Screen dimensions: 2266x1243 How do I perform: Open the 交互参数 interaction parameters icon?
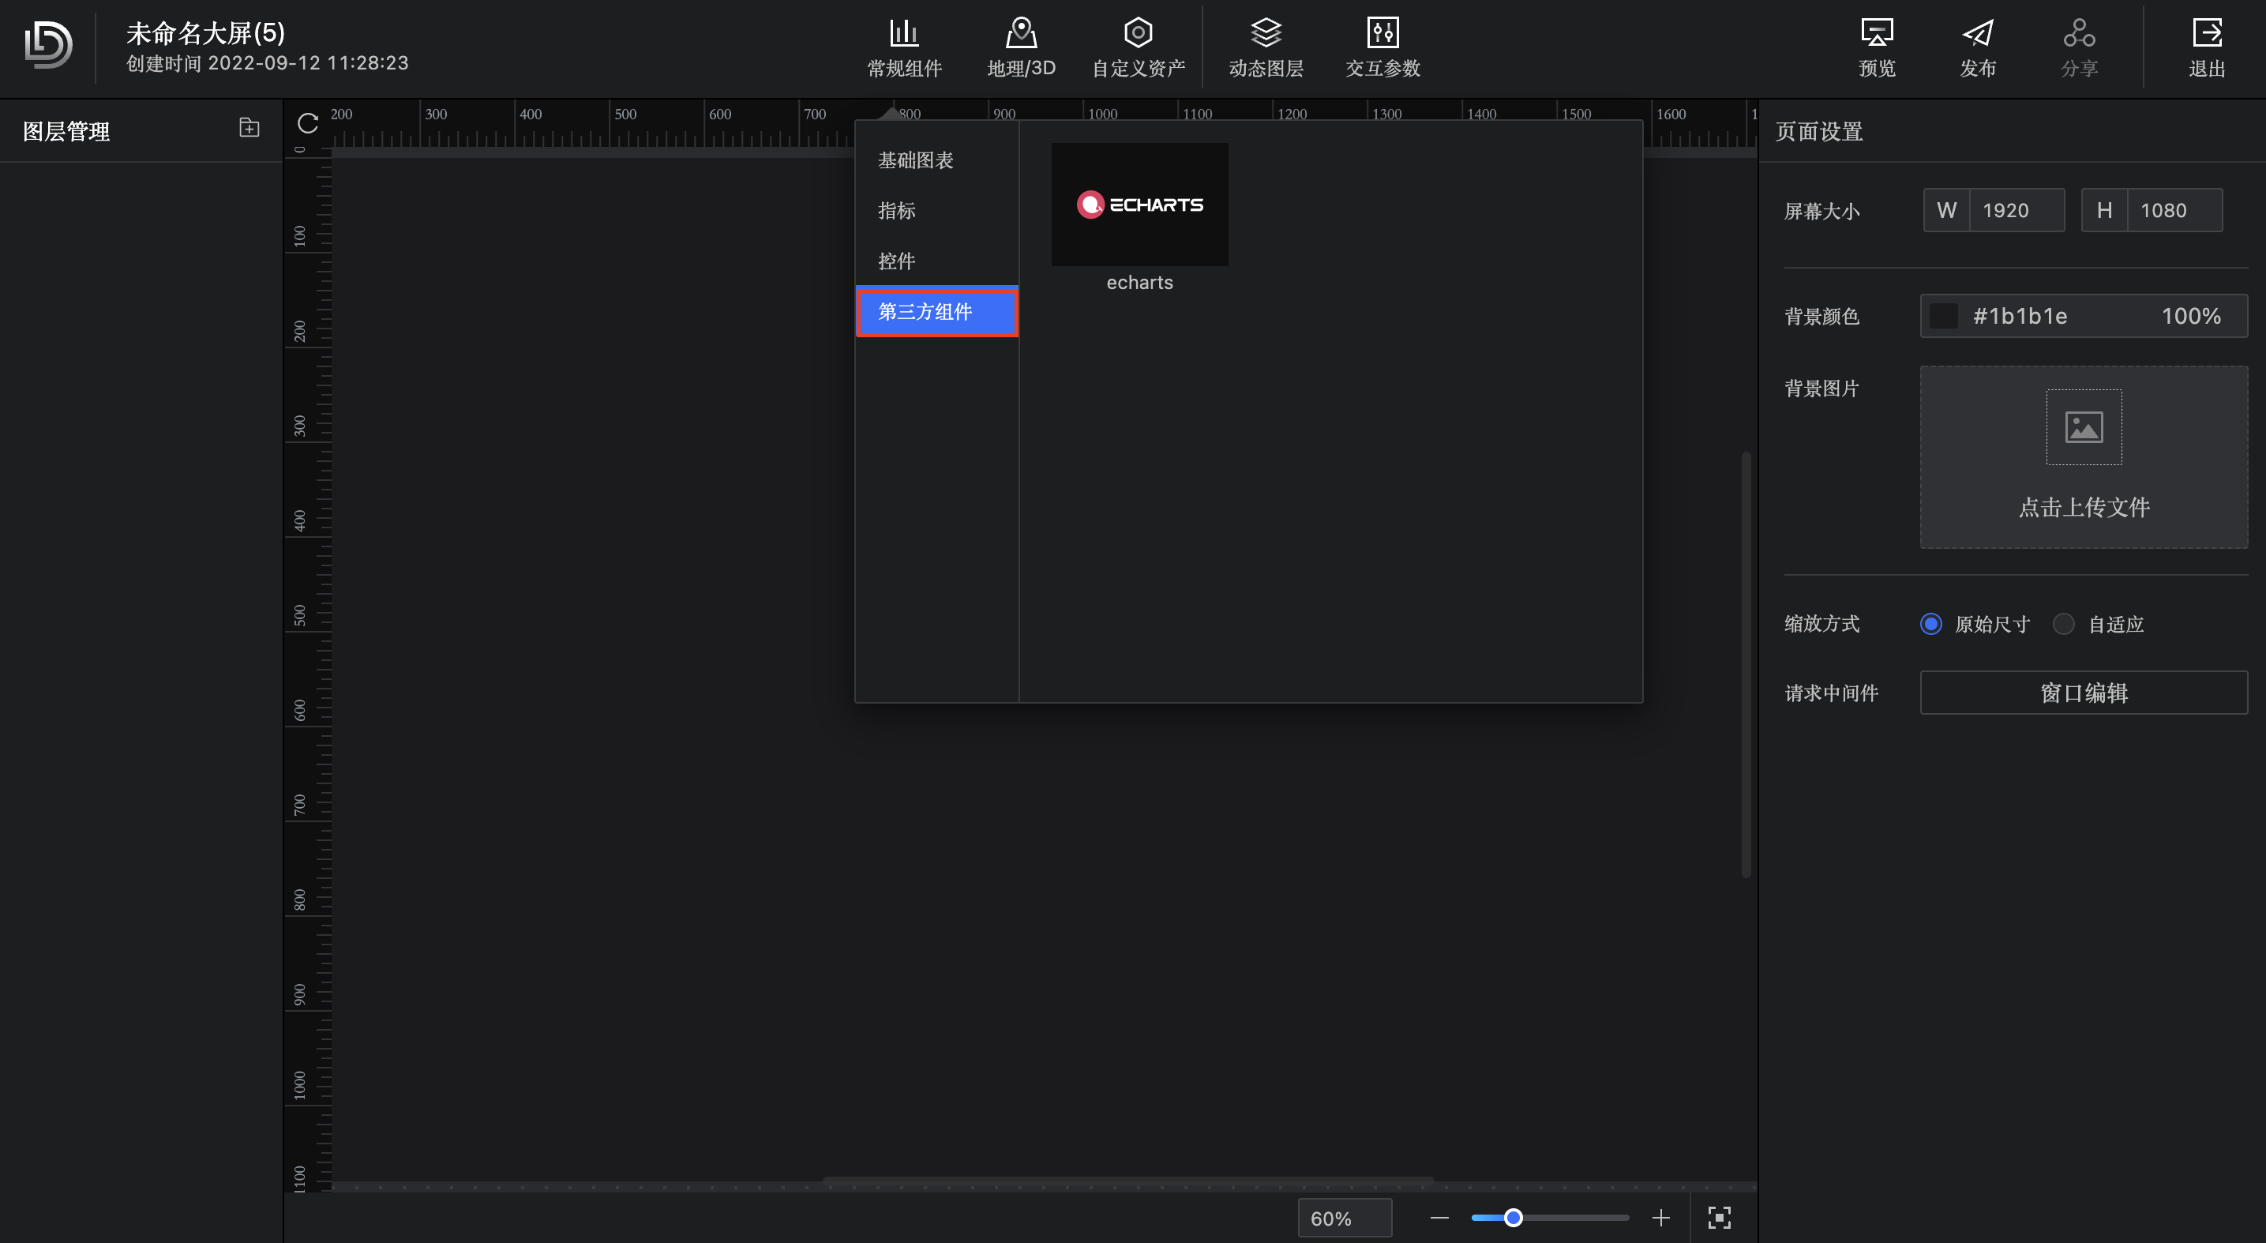pyautogui.click(x=1382, y=34)
